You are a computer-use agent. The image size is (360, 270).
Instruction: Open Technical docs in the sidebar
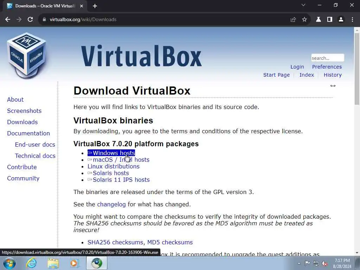tap(35, 156)
